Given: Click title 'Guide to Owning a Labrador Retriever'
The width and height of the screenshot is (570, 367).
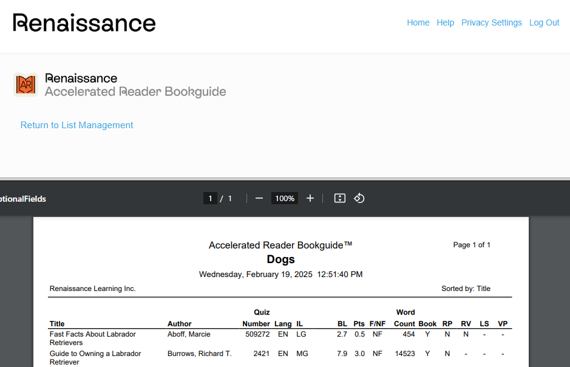Looking at the screenshot, I should (95, 357).
